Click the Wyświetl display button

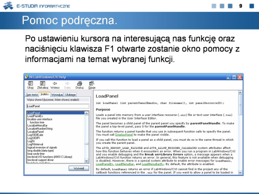79,168
